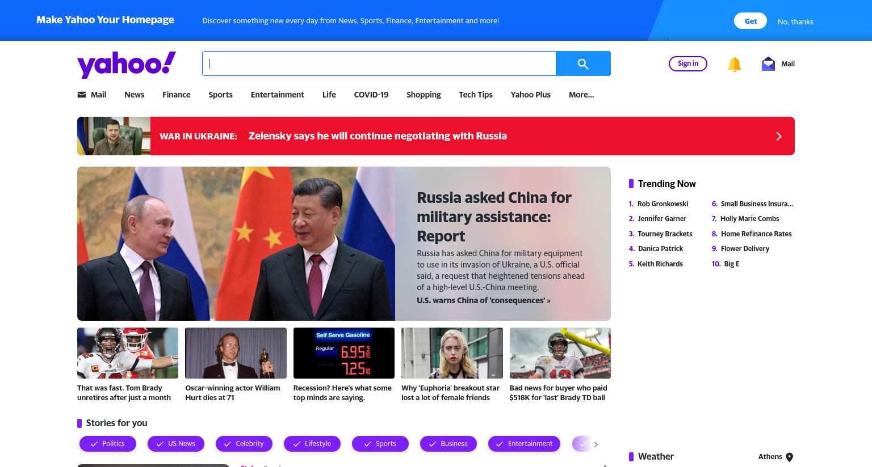Click the Yahoo logo
The image size is (872, 467).
127,64
